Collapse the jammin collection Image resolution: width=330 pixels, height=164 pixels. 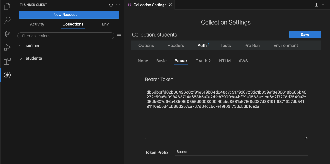(x=21, y=46)
